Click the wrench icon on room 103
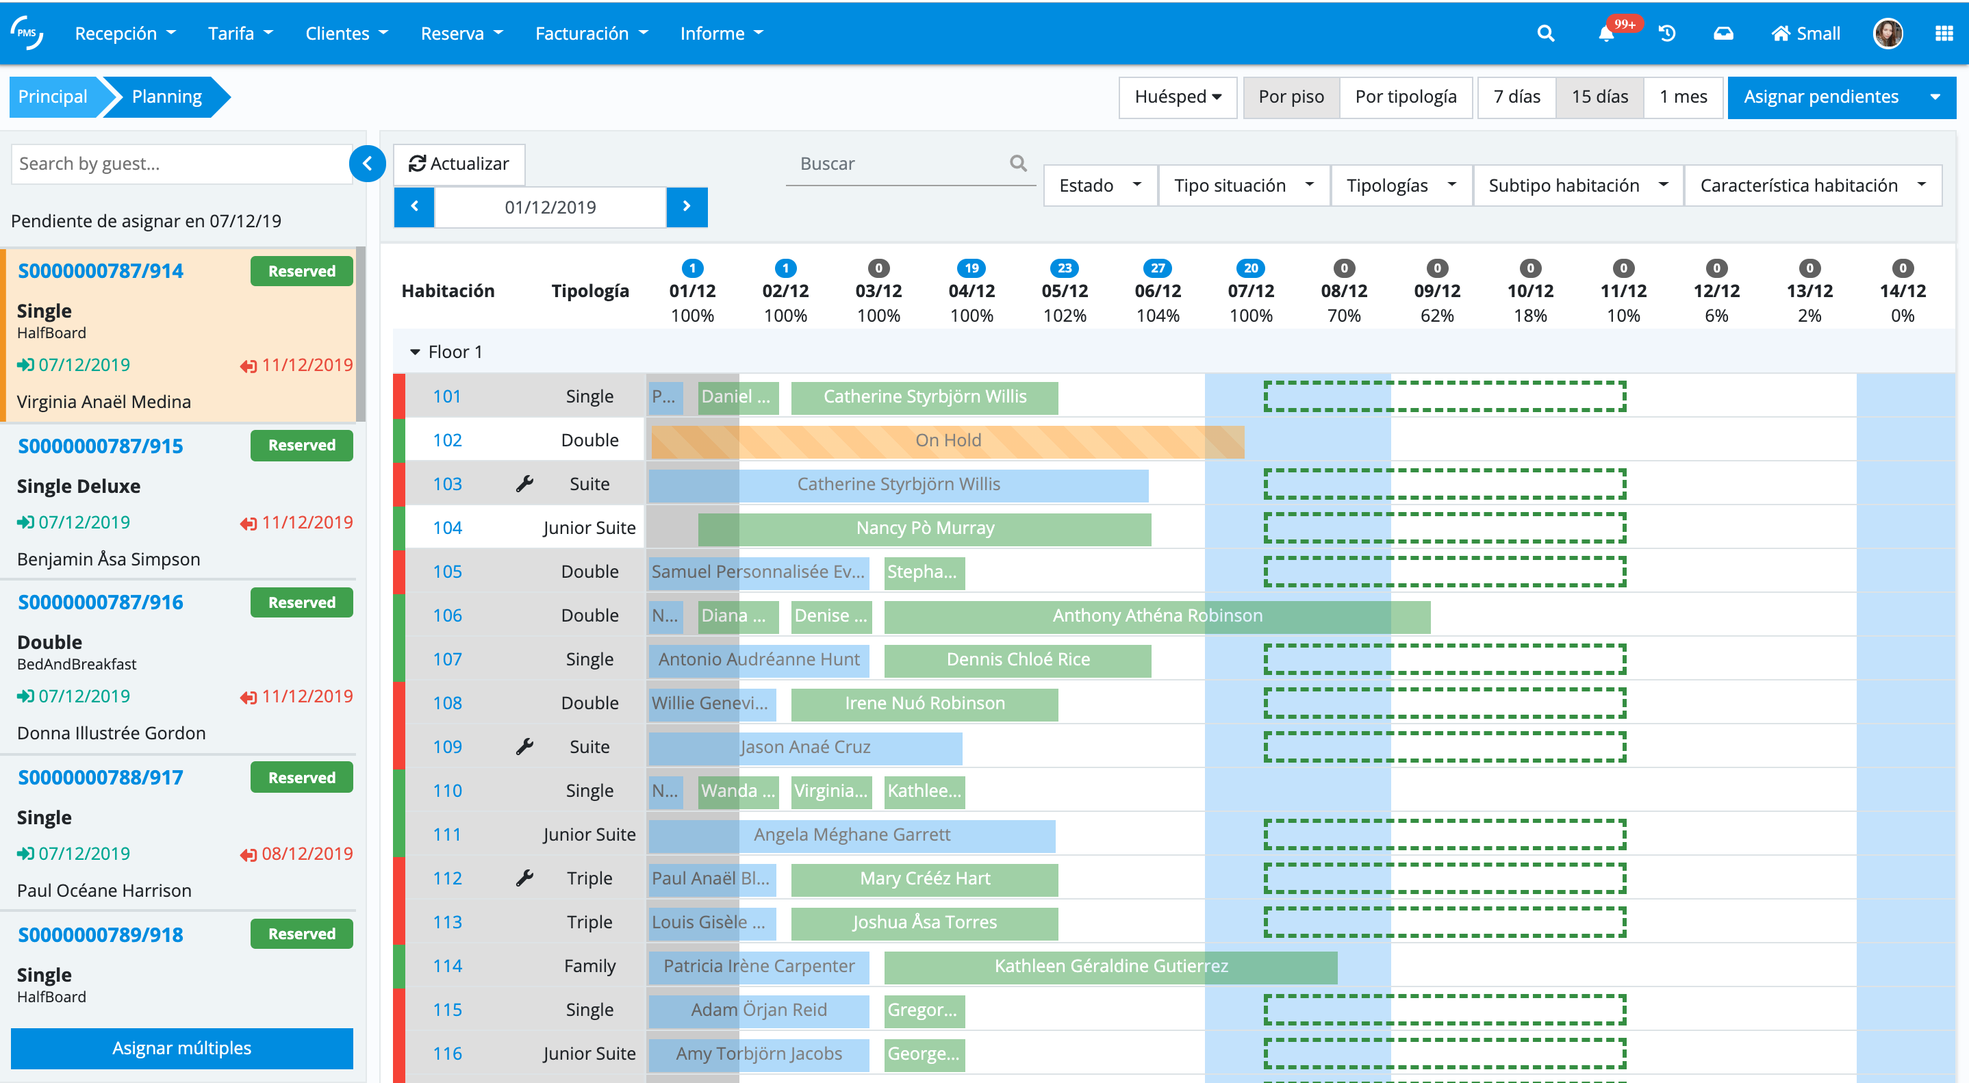The width and height of the screenshot is (1969, 1083). pyautogui.click(x=524, y=484)
